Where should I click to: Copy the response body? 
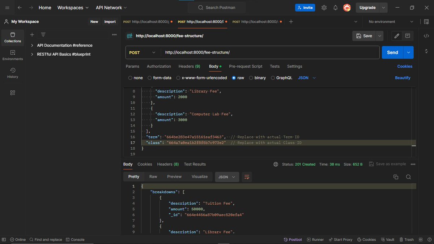pos(396,177)
